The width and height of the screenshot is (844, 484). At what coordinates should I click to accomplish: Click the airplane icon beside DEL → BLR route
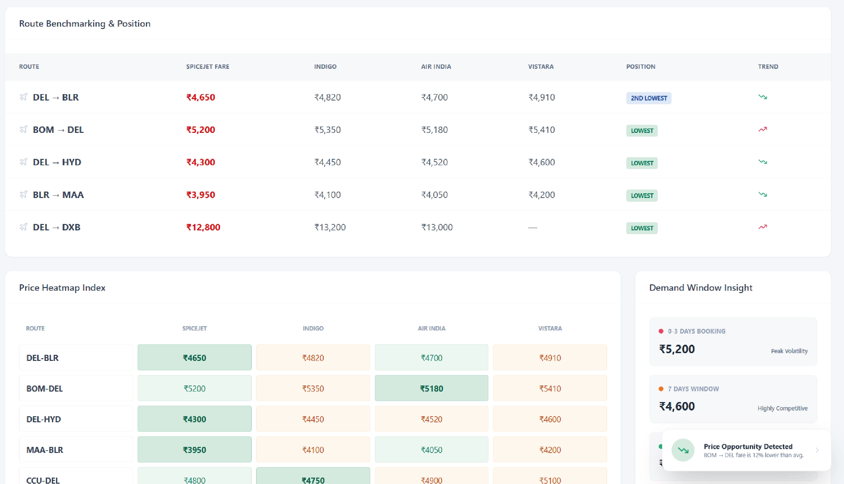tap(23, 97)
